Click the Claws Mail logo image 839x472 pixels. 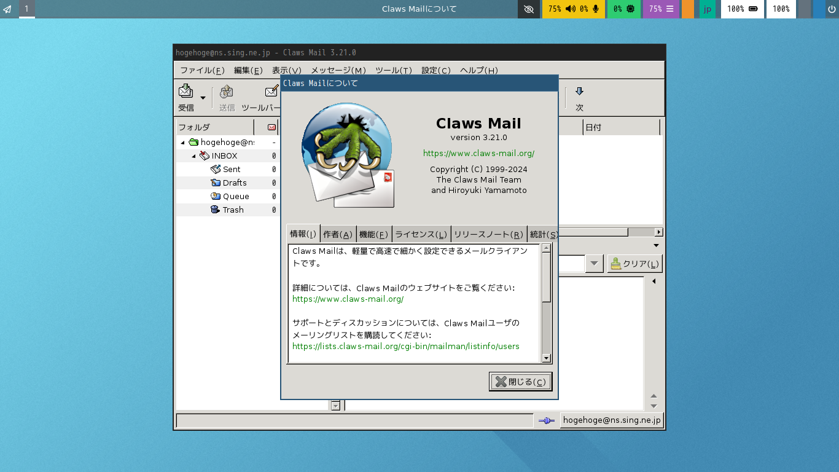(348, 155)
